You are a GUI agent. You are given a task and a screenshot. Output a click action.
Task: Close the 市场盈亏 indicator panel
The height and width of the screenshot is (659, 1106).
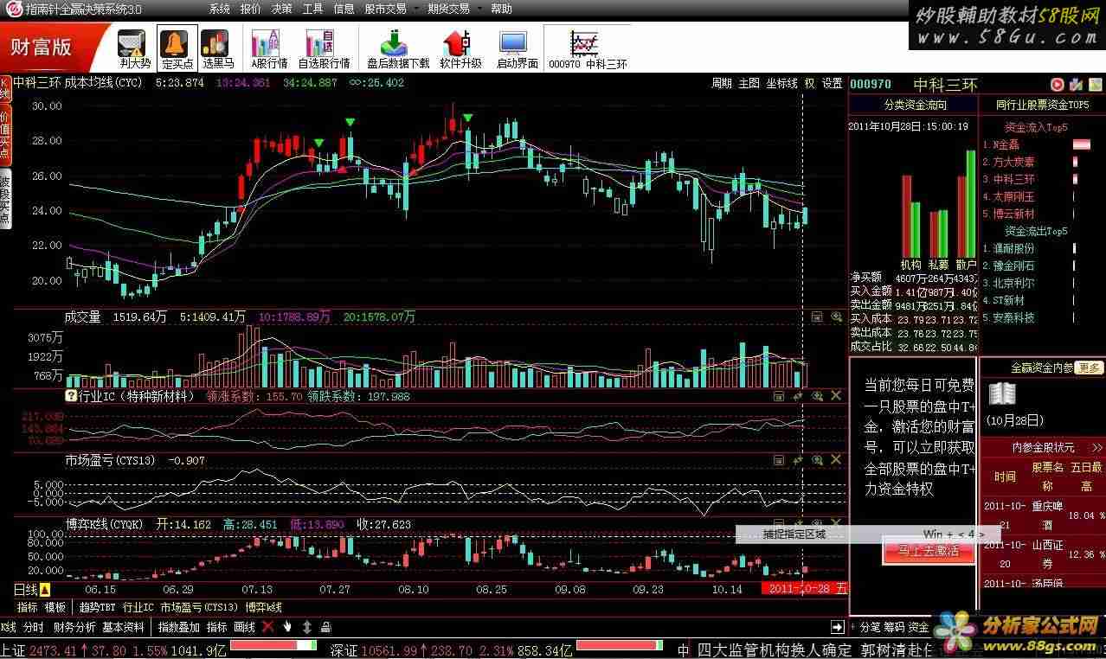pyautogui.click(x=836, y=460)
